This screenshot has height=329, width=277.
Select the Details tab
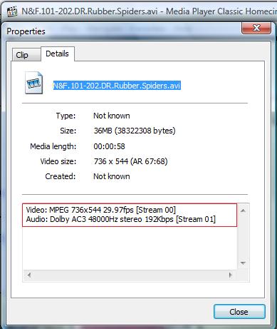click(x=58, y=54)
